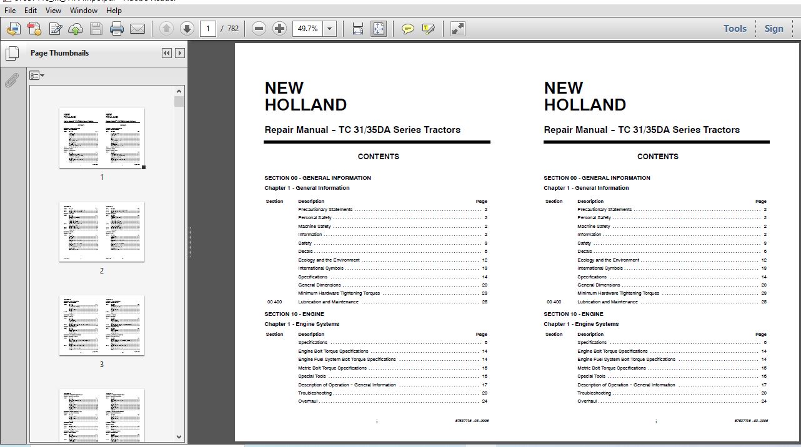Click the Print icon

pos(117,29)
